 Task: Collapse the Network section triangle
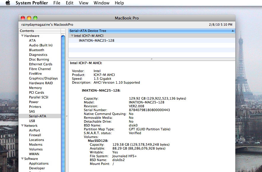(22, 126)
